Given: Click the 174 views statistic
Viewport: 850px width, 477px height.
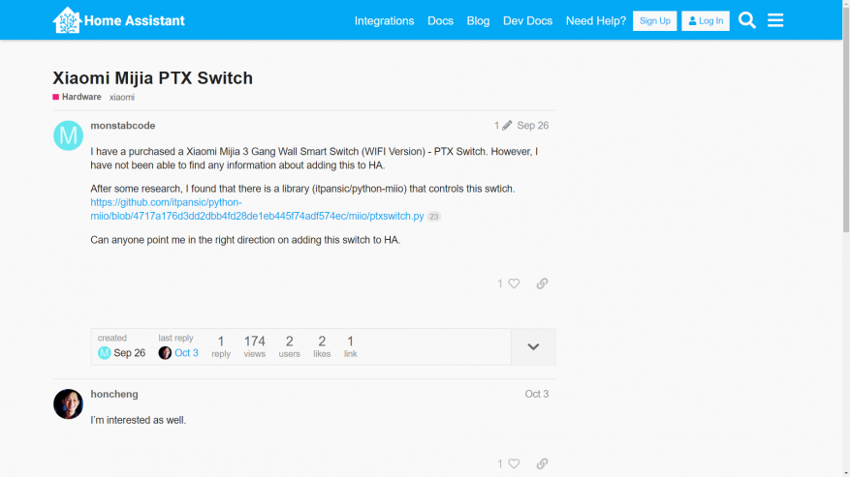Looking at the screenshot, I should (254, 346).
